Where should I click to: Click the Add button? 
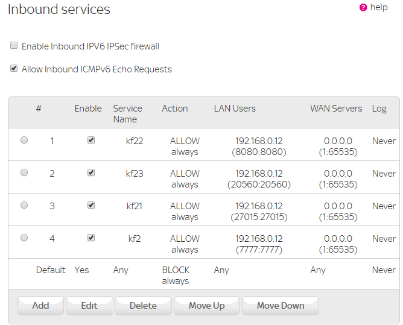40,306
